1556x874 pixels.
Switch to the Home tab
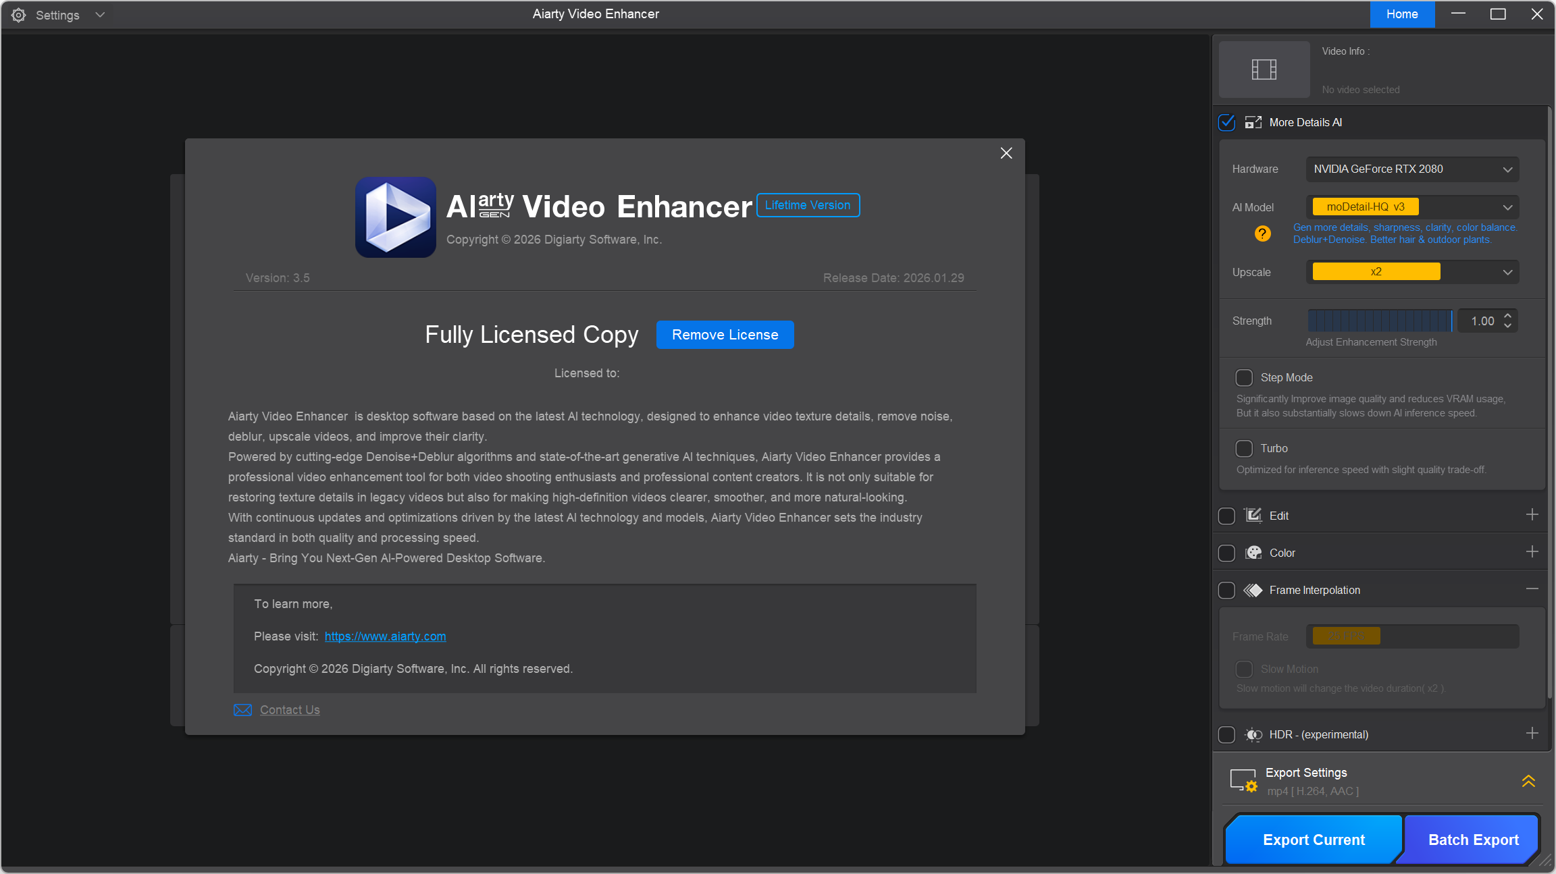tap(1402, 14)
